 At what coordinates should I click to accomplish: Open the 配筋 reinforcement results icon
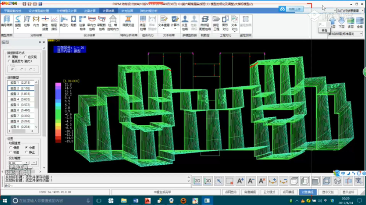[73, 21]
